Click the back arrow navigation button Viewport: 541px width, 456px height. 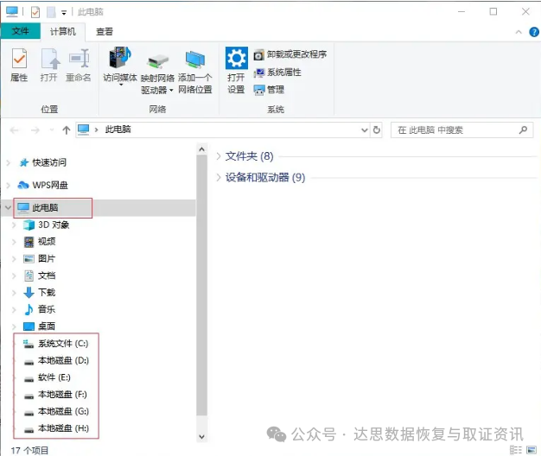point(15,130)
